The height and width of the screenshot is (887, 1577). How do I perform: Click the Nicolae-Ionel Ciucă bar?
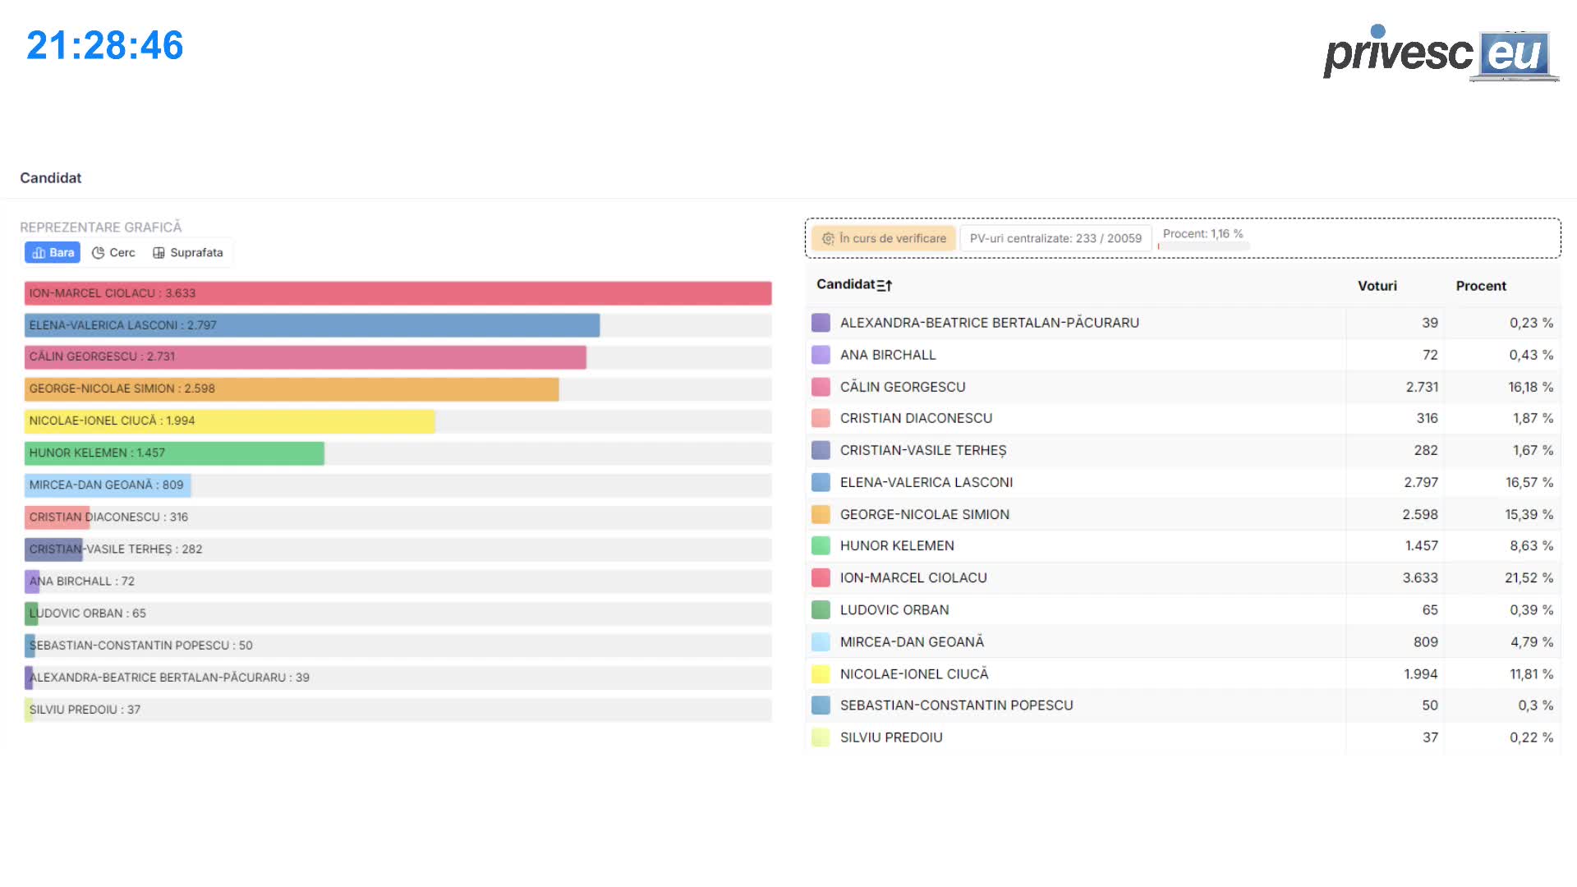pyautogui.click(x=229, y=421)
